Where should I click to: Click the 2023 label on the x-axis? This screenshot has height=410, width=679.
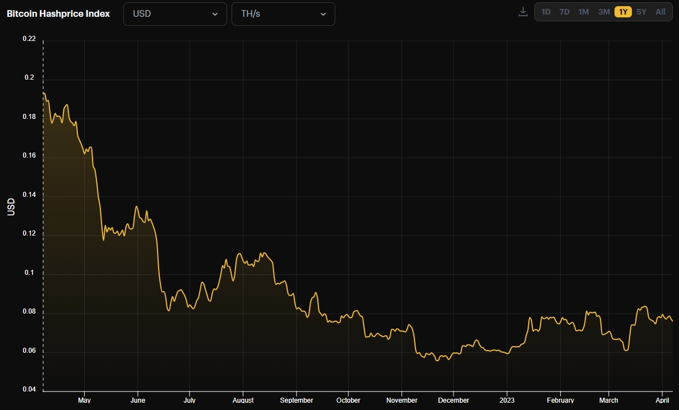click(507, 400)
